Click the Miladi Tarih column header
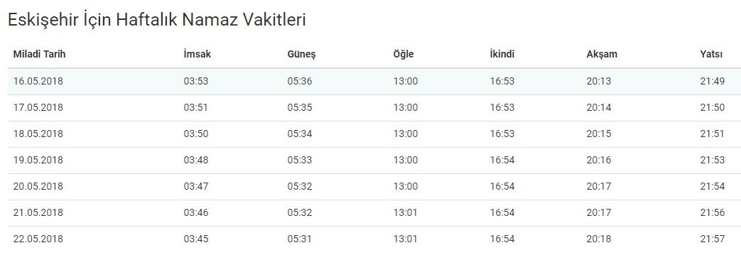The image size is (741, 260). tap(39, 54)
